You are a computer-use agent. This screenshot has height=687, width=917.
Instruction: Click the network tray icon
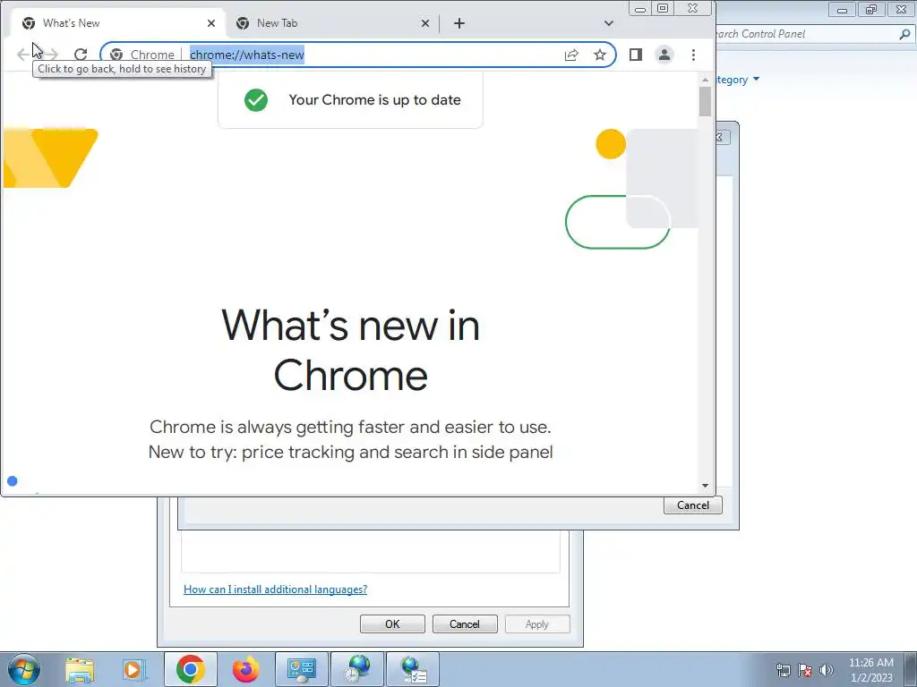[783, 670]
